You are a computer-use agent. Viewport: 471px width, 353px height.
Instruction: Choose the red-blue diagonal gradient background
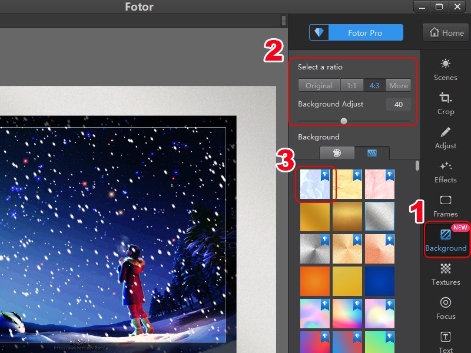[x=315, y=342]
